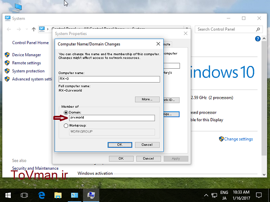The image size is (270, 202).
Task: Click Cancel in System Properties window
Action: tap(148, 158)
